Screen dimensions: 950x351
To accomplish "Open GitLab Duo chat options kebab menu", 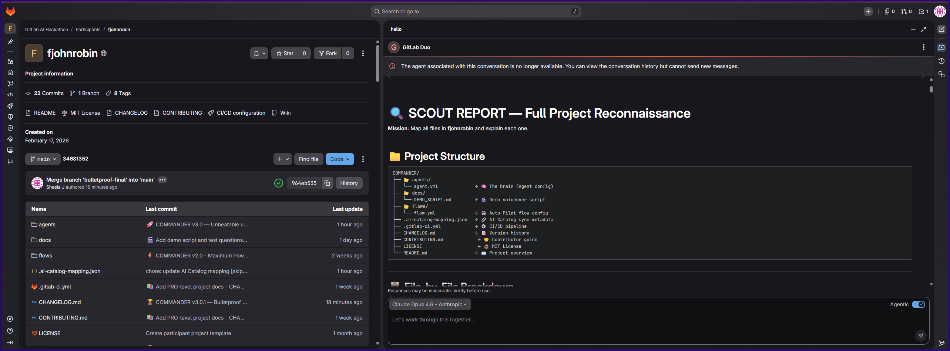I will (924, 47).
